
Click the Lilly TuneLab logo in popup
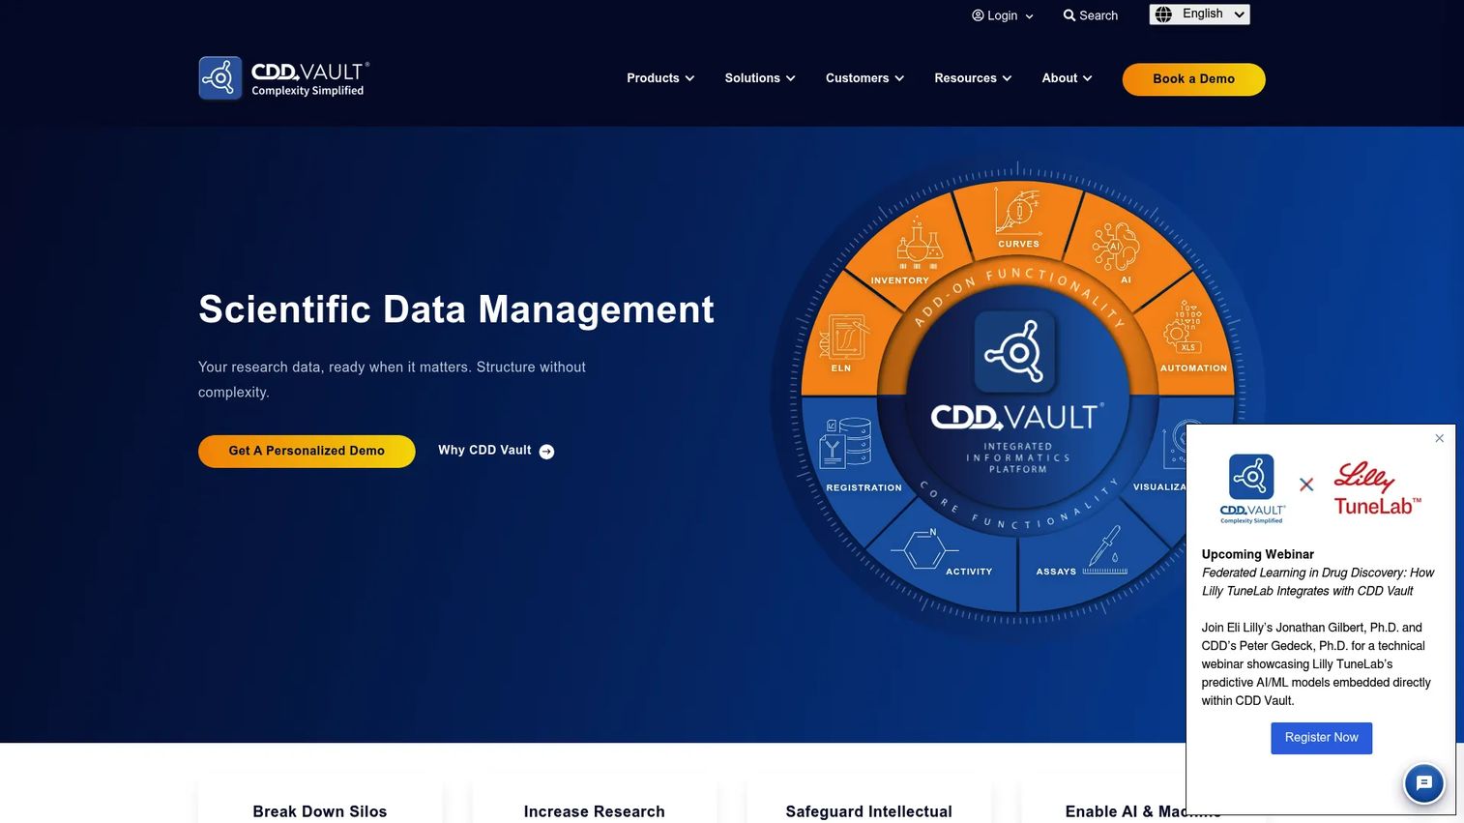1377,488
